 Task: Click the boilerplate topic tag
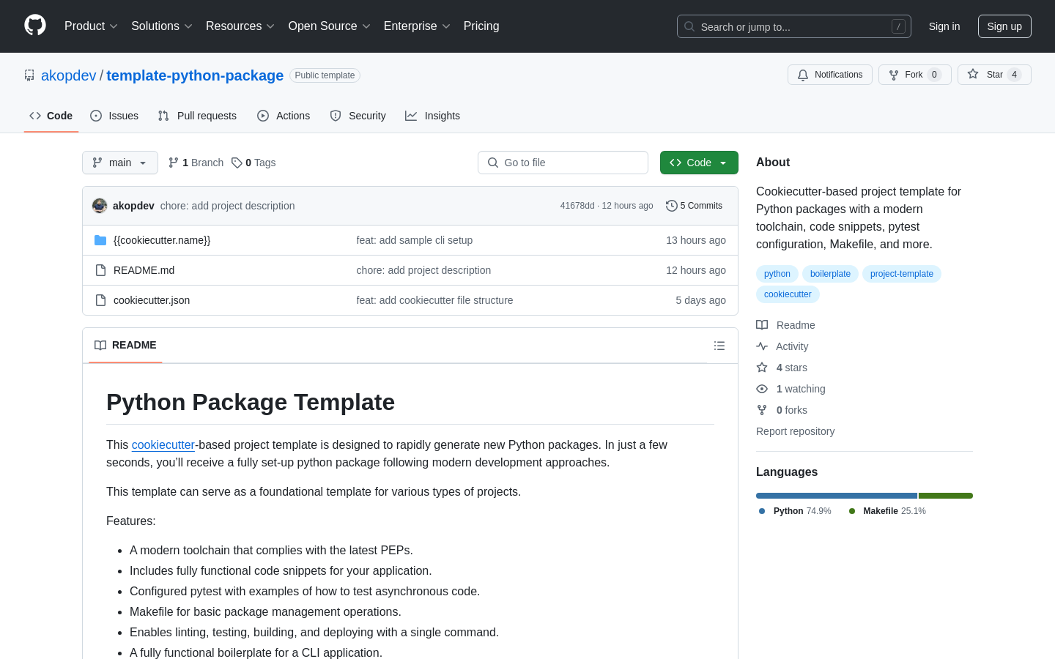coord(830,274)
